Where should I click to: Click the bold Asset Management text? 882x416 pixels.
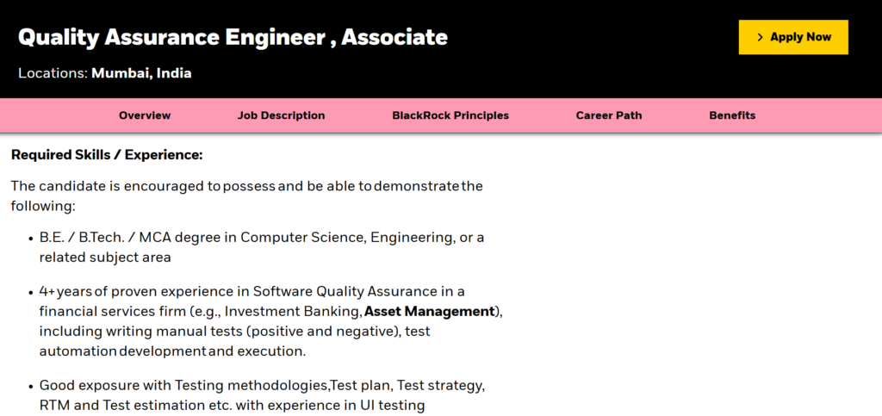pyautogui.click(x=429, y=312)
